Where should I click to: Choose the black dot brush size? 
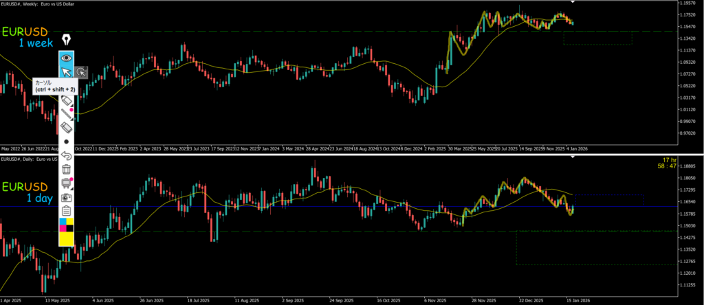tap(67, 142)
